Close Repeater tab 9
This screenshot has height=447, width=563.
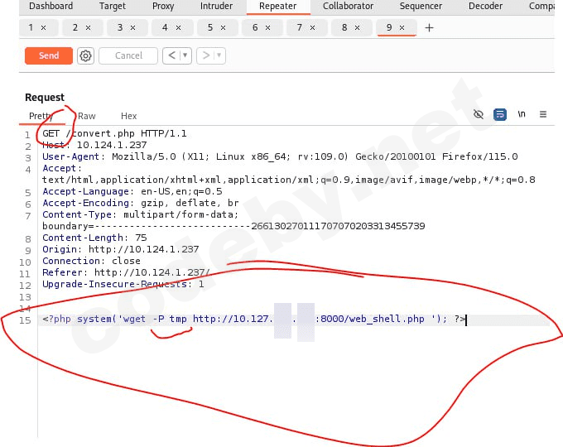(402, 27)
